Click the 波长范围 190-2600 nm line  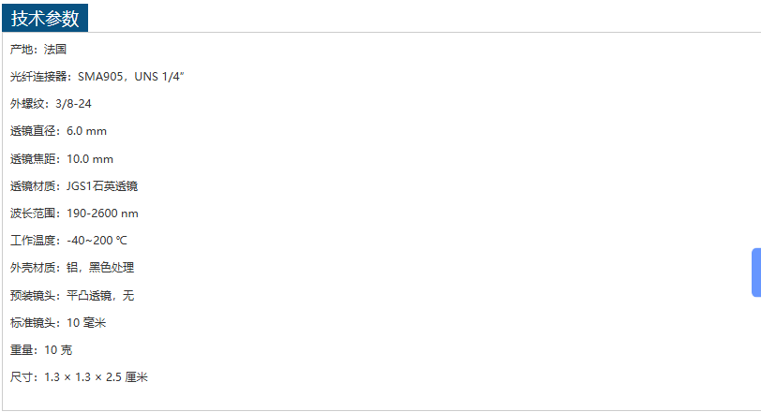tap(74, 213)
